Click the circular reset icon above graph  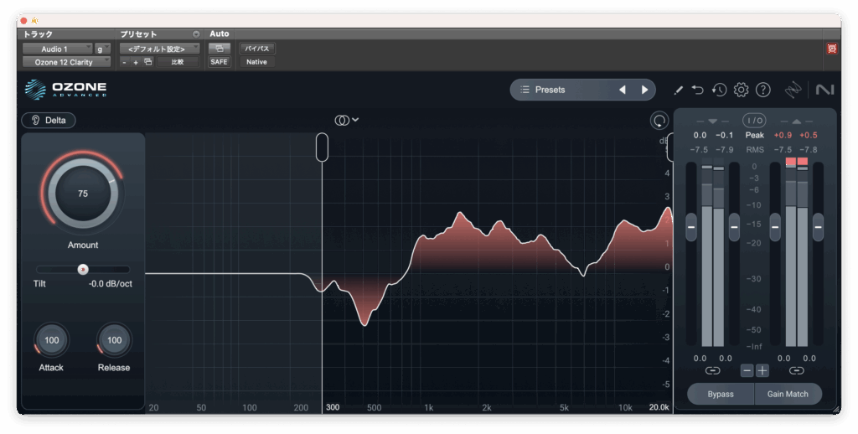tap(659, 121)
